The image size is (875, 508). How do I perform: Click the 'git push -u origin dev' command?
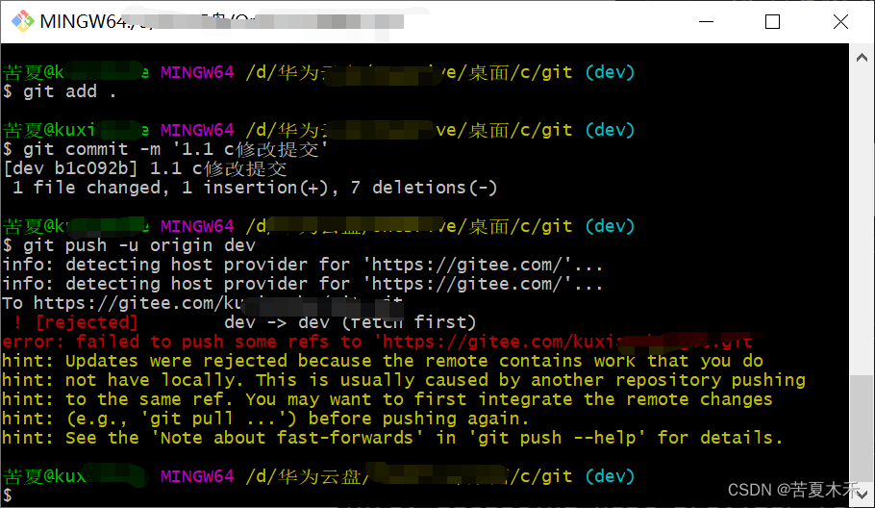tap(129, 245)
